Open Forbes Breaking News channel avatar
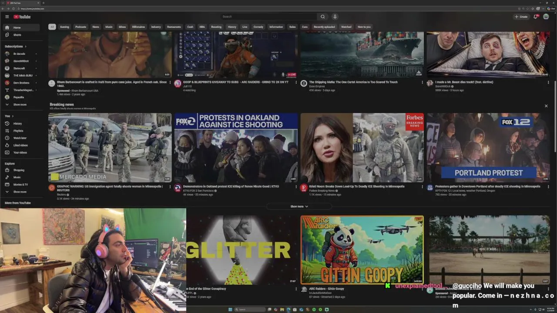The height and width of the screenshot is (313, 557). [304, 188]
